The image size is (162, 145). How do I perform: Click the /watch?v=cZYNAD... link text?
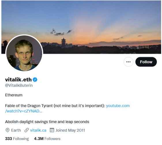[x=24, y=111]
